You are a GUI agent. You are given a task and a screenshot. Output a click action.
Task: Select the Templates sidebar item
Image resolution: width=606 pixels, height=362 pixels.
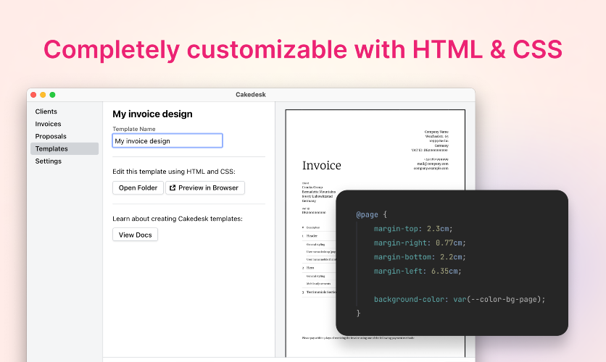point(65,148)
